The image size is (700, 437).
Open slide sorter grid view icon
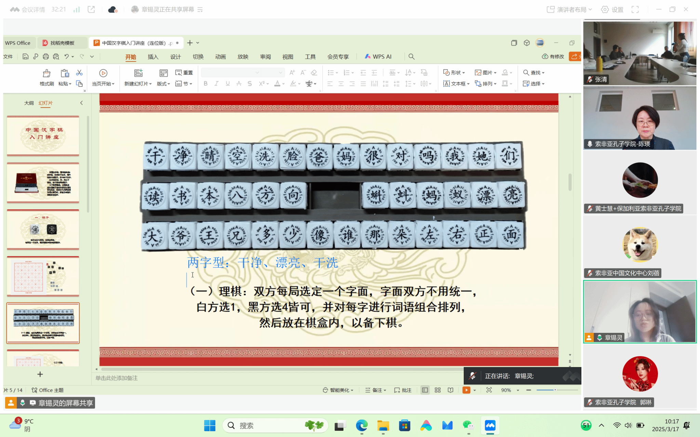[437, 390]
